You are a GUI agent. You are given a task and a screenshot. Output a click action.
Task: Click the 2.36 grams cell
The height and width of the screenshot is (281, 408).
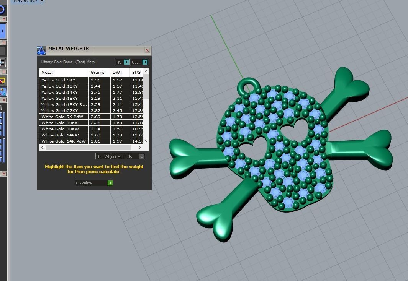[x=99, y=80]
